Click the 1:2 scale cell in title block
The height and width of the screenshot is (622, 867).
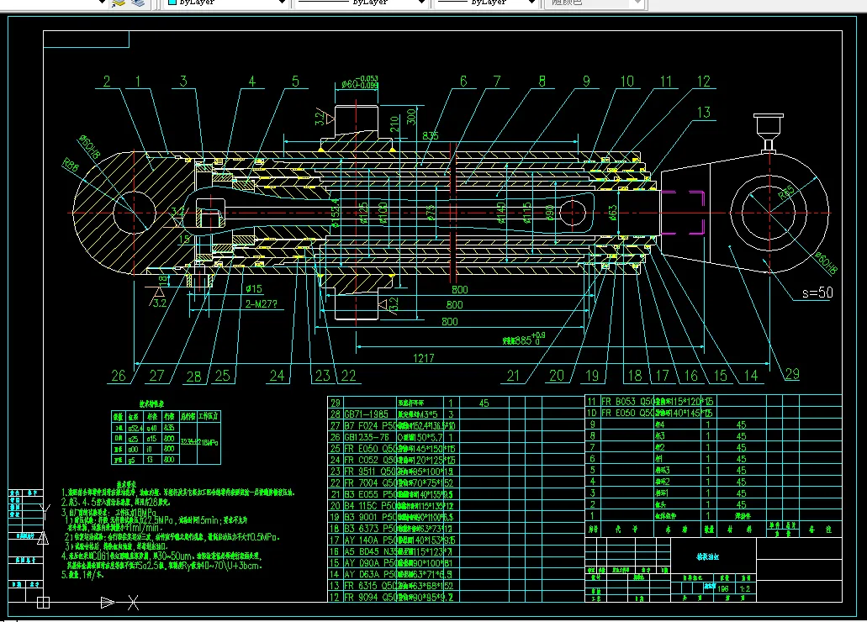pyautogui.click(x=745, y=589)
